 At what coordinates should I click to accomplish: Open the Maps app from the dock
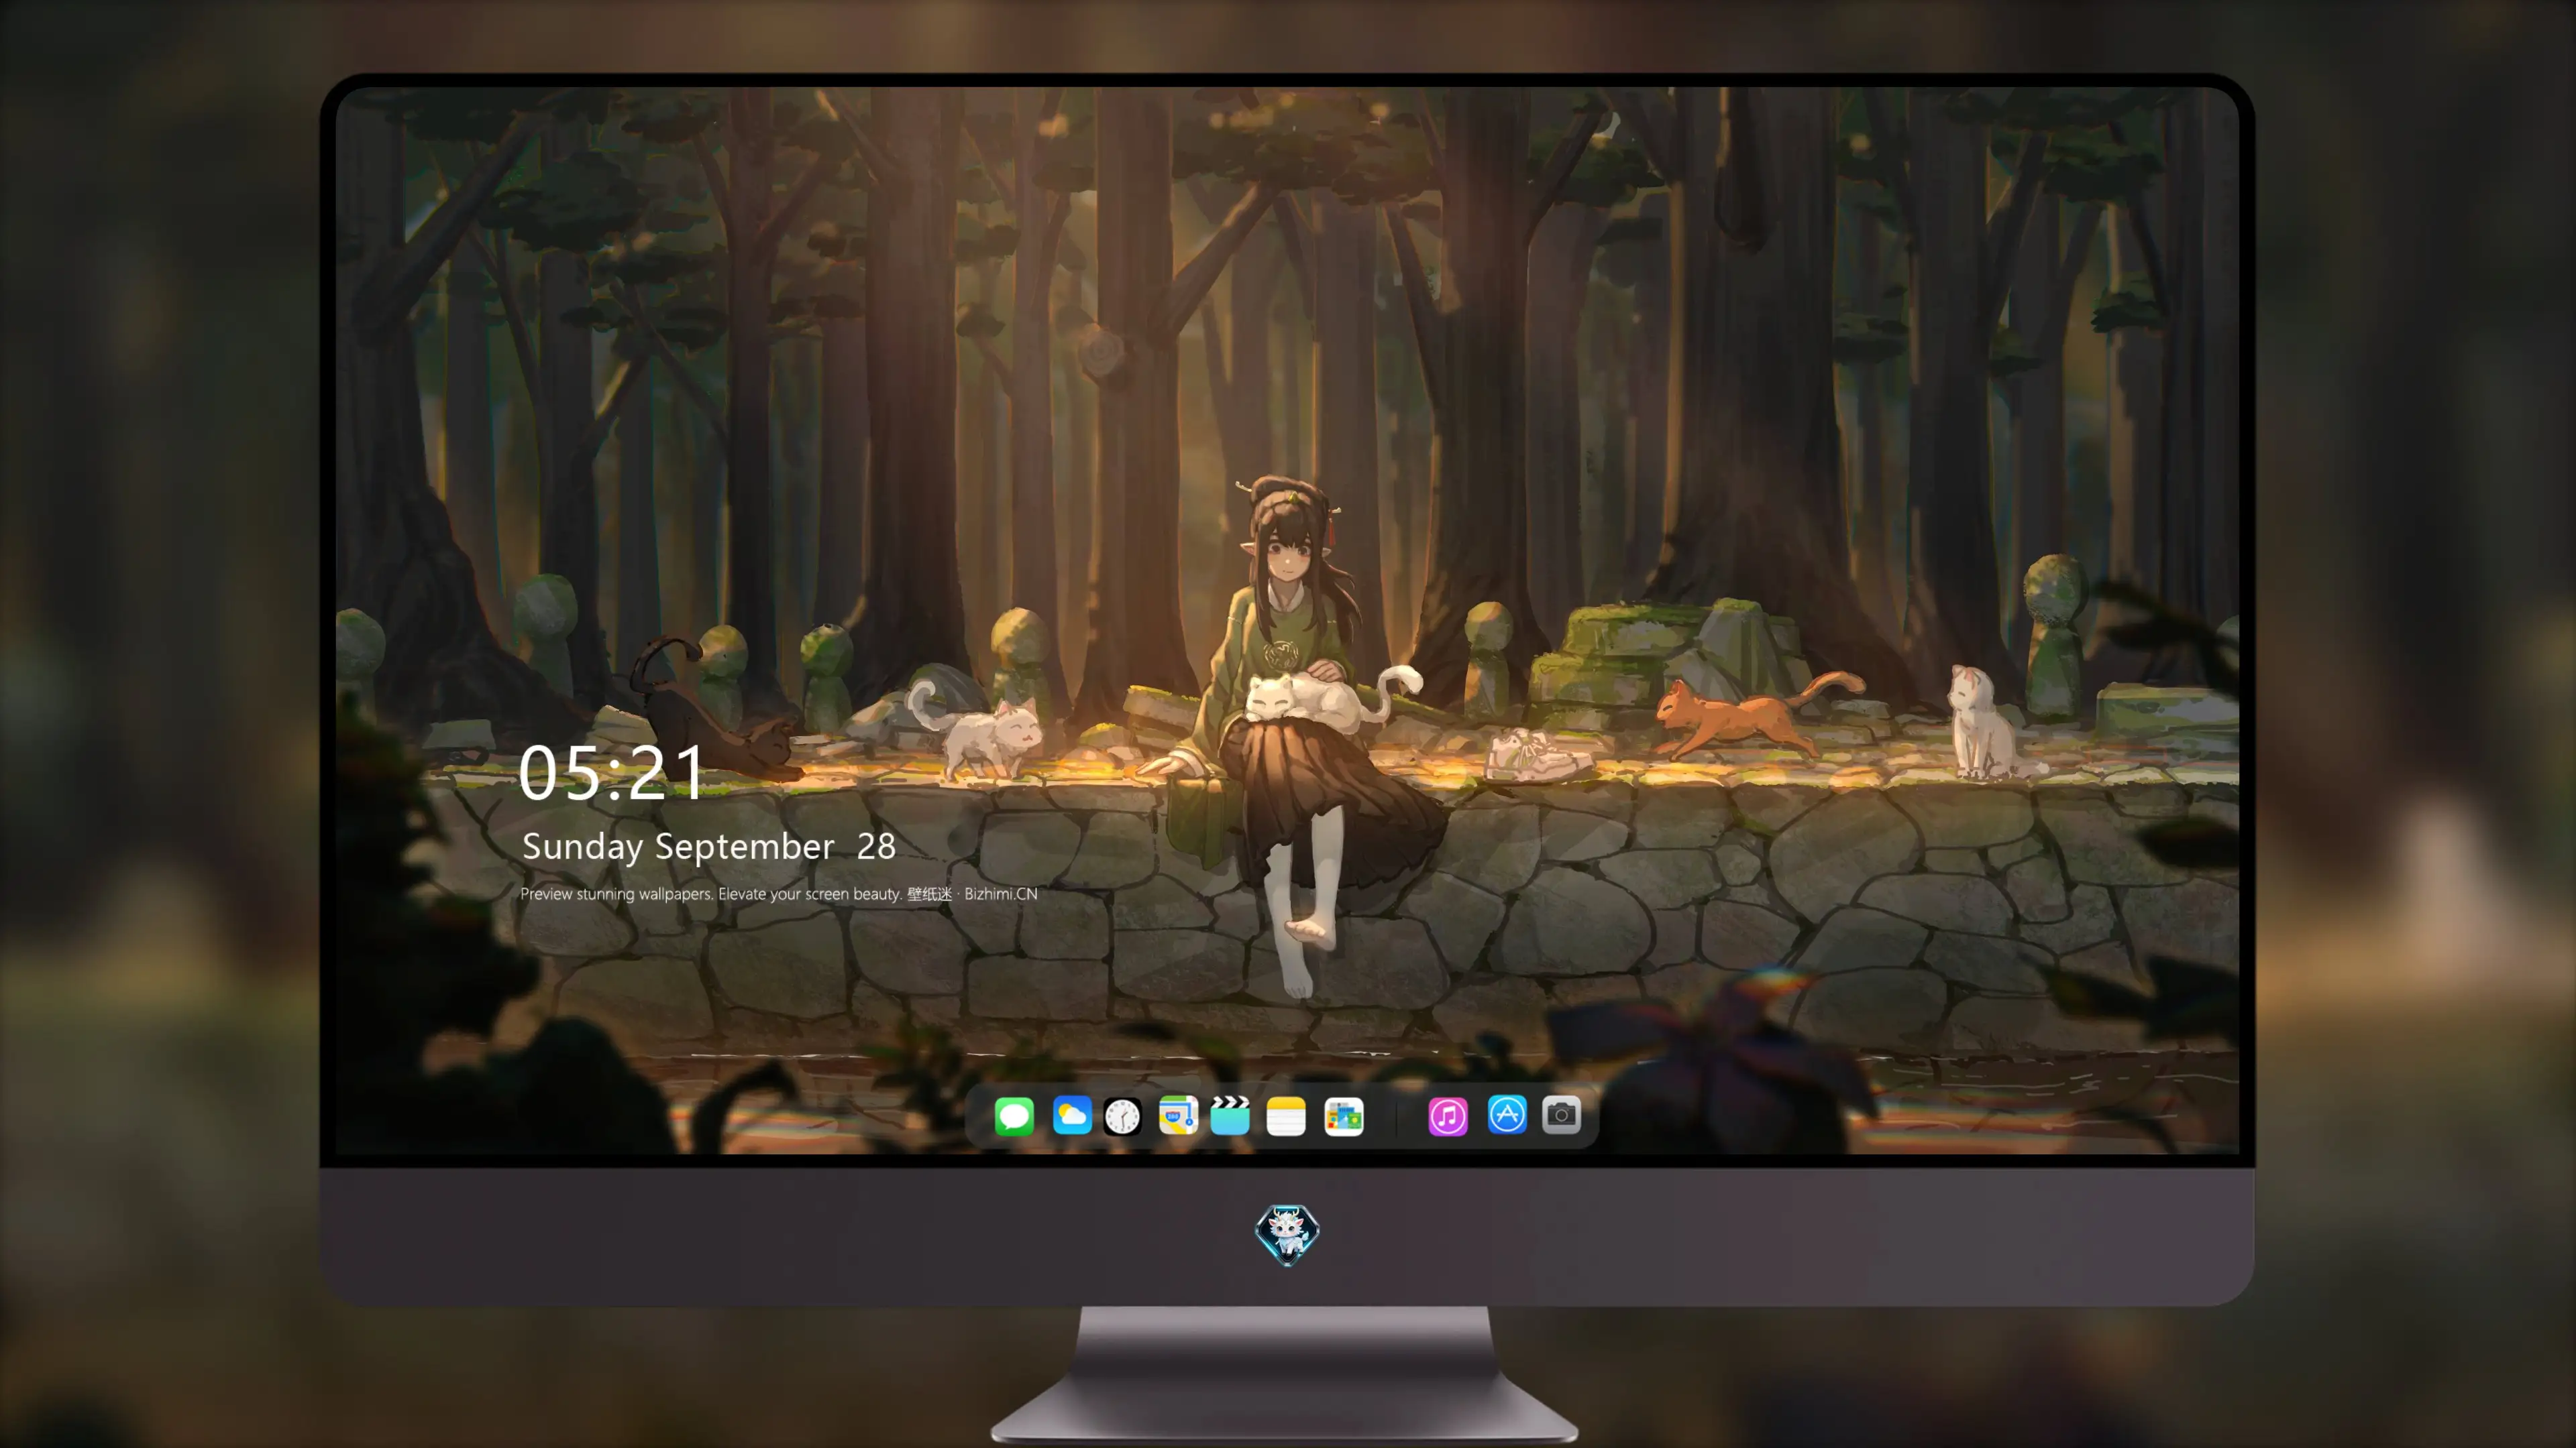click(1178, 1115)
